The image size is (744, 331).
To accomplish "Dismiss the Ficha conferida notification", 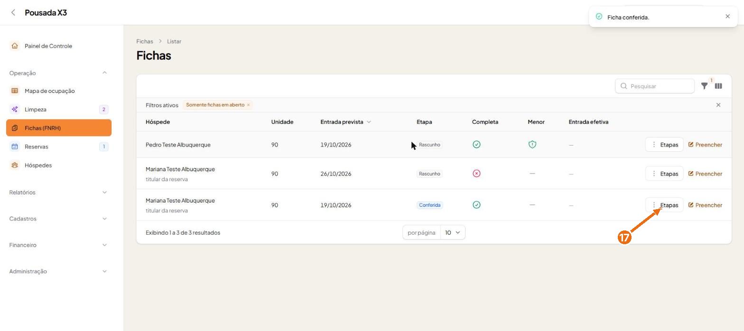I will (728, 17).
